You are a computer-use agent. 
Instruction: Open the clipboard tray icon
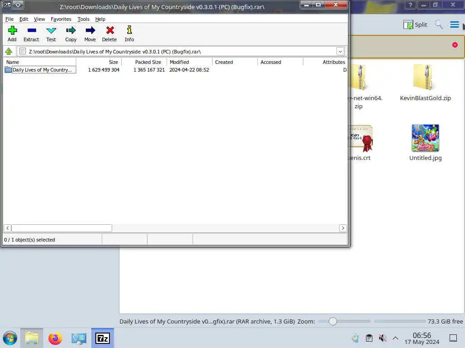pos(369,338)
